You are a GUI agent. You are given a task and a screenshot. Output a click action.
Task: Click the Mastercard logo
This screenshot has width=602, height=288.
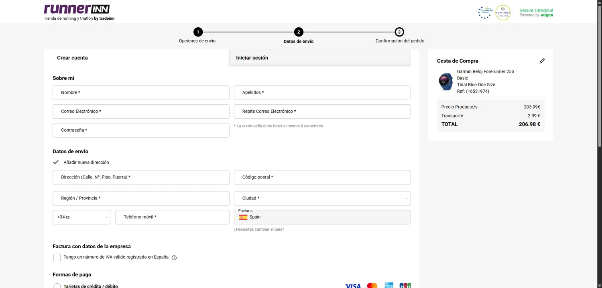pyautogui.click(x=372, y=286)
